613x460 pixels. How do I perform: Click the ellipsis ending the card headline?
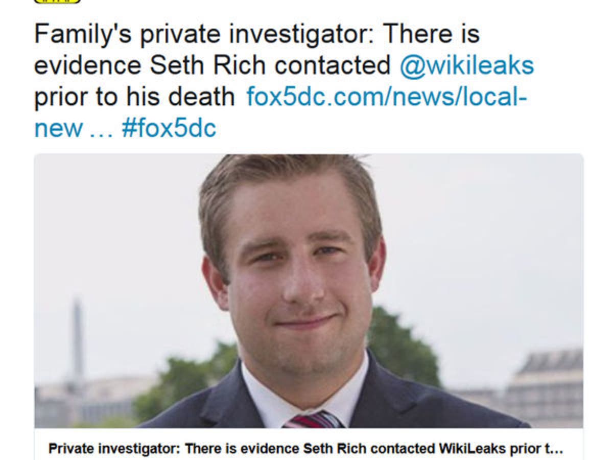(557, 450)
